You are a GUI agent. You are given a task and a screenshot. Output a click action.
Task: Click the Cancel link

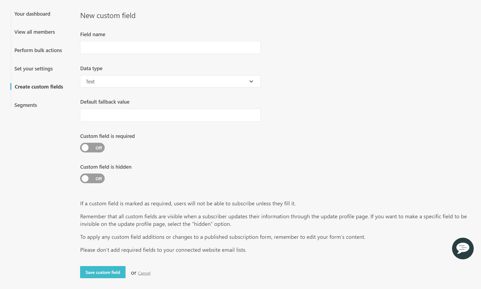point(144,273)
